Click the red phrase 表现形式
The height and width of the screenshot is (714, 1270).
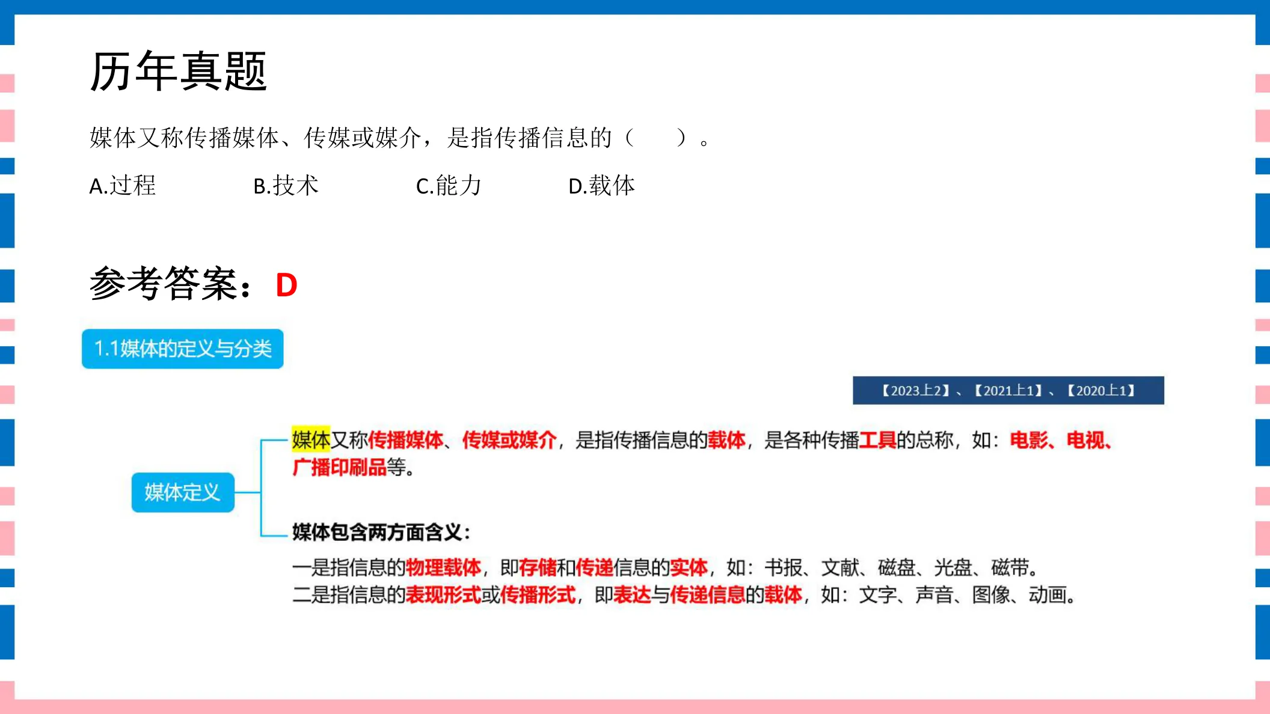[x=443, y=595]
